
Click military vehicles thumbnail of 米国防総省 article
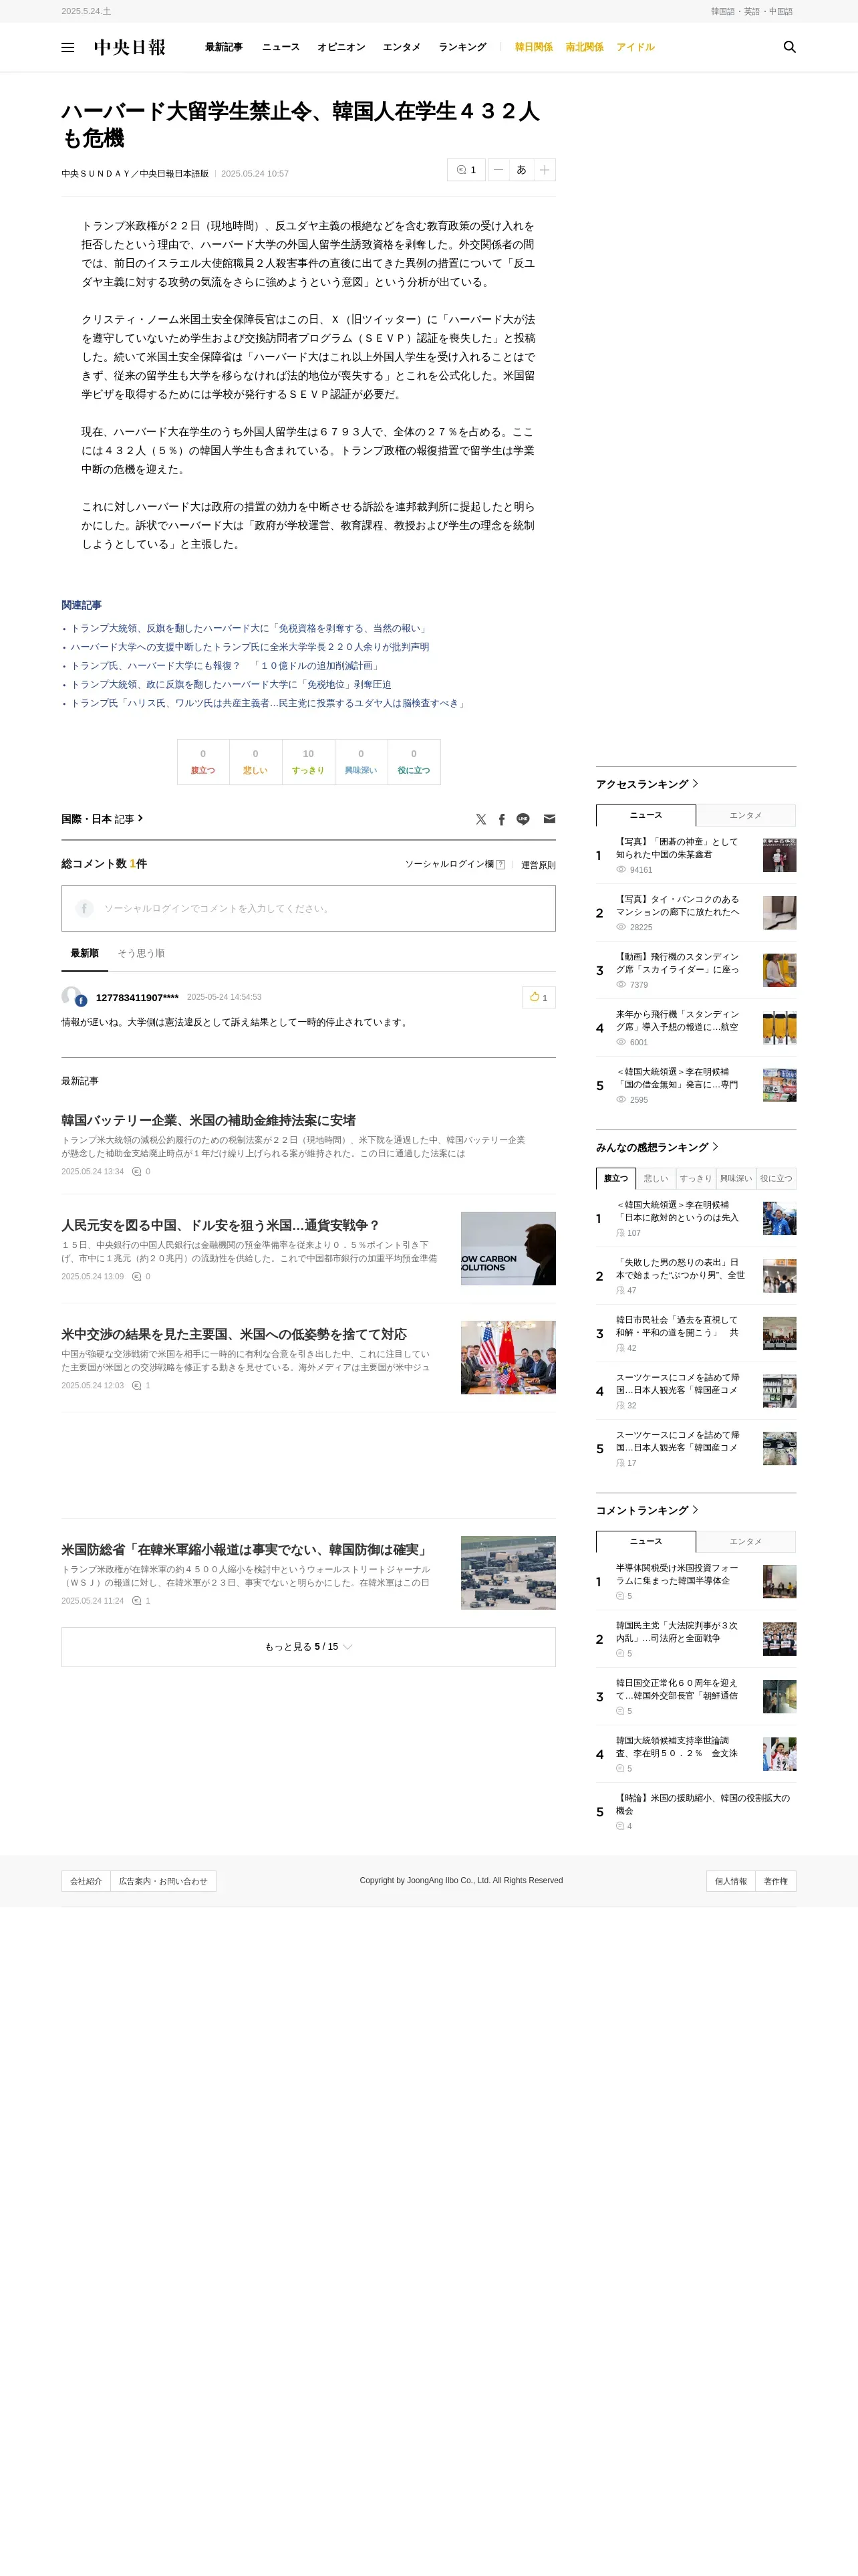[509, 1572]
